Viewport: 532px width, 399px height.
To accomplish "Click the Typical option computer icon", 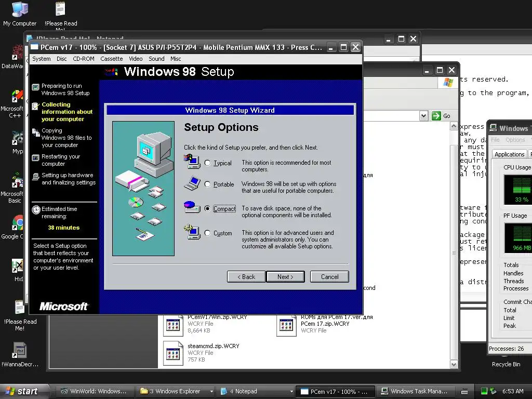I will point(192,162).
